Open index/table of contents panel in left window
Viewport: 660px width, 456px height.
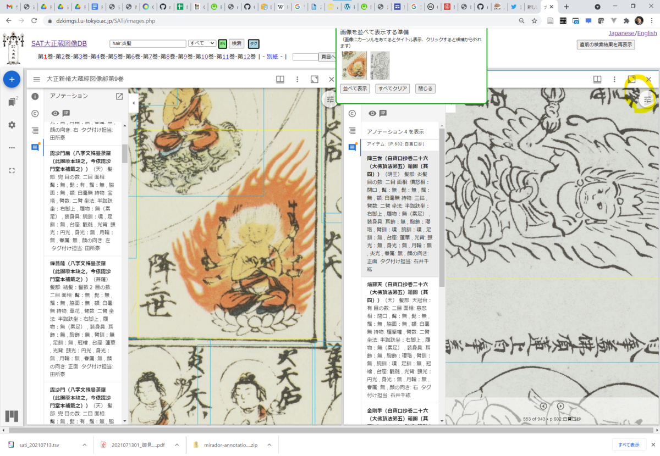(x=35, y=130)
